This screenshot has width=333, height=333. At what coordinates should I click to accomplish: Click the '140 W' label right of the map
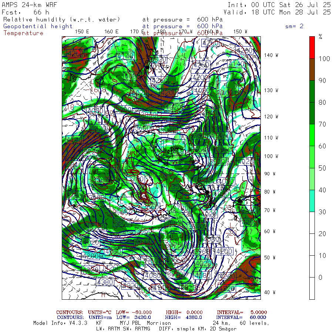coord(271,55)
